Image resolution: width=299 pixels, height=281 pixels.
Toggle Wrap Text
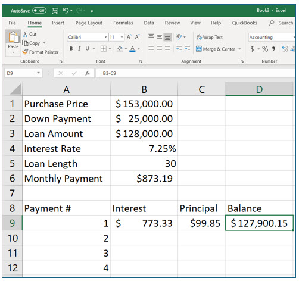click(x=210, y=37)
